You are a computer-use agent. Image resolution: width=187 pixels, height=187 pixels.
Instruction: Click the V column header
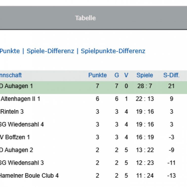(126, 75)
